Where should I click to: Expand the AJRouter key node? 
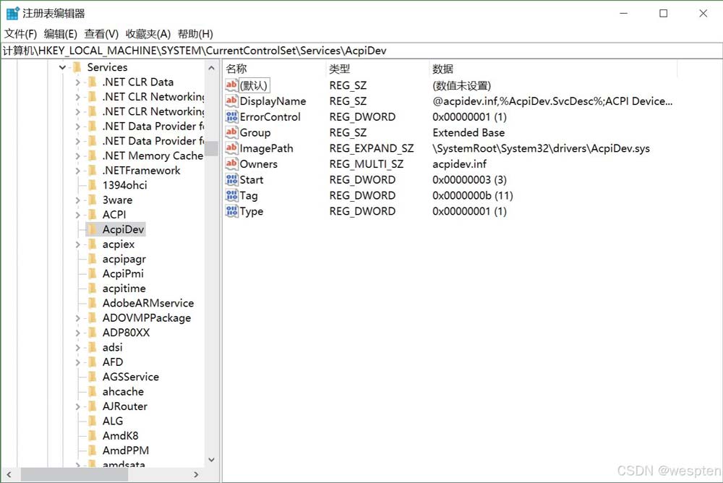click(78, 406)
